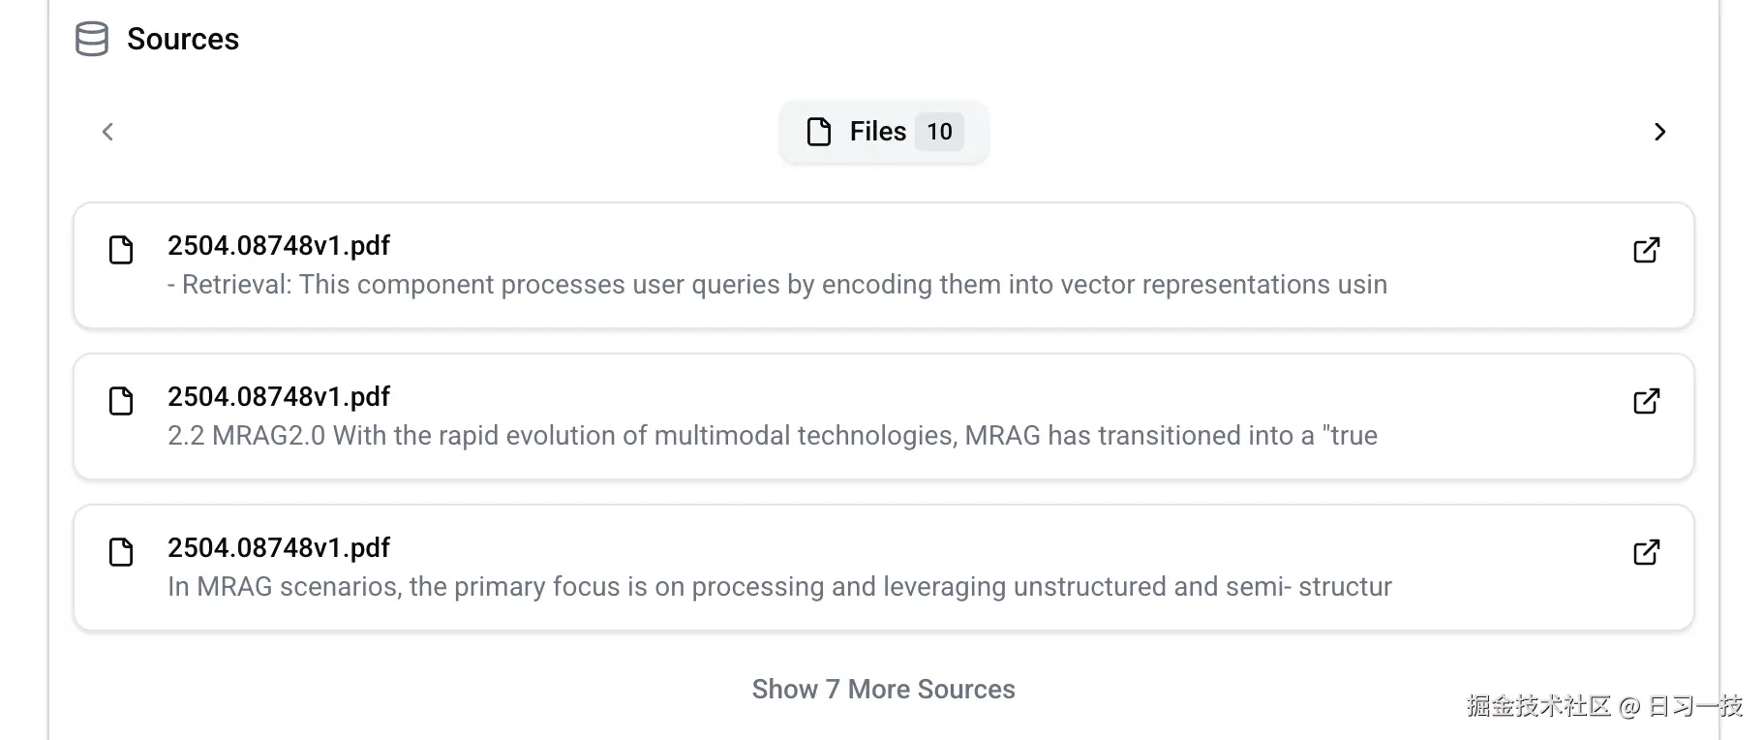This screenshot has width=1764, height=740.
Task: Open the 2504.08748v1.pdf title link on first card
Action: 279,245
